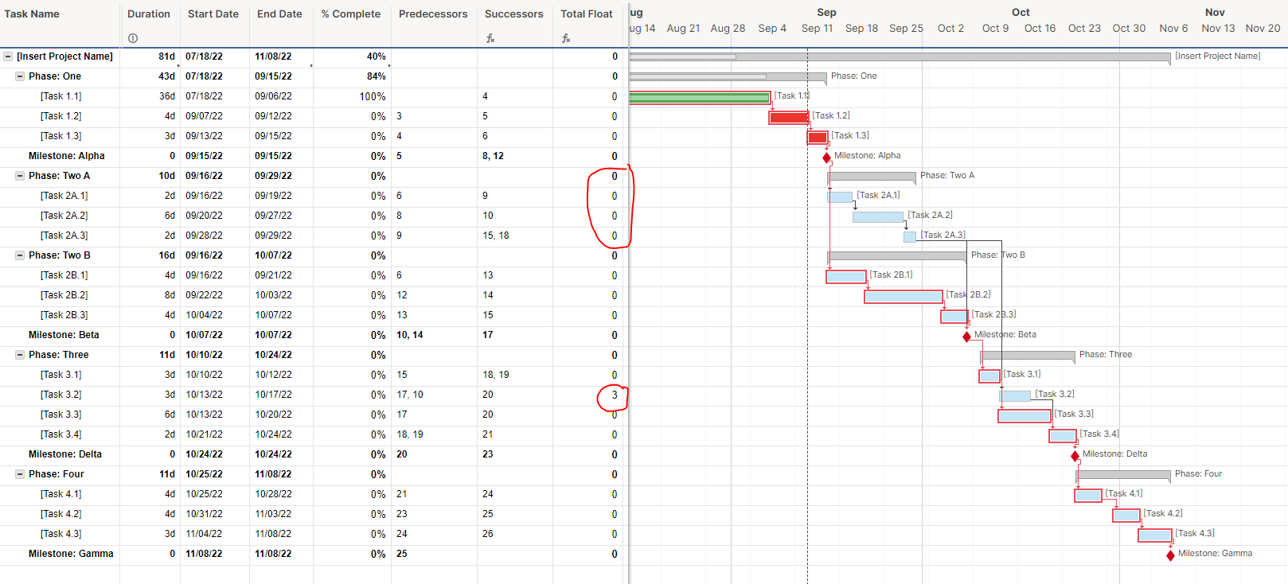Click the Predecessors column header
Viewport: 1288px width, 584px height.
click(x=433, y=14)
